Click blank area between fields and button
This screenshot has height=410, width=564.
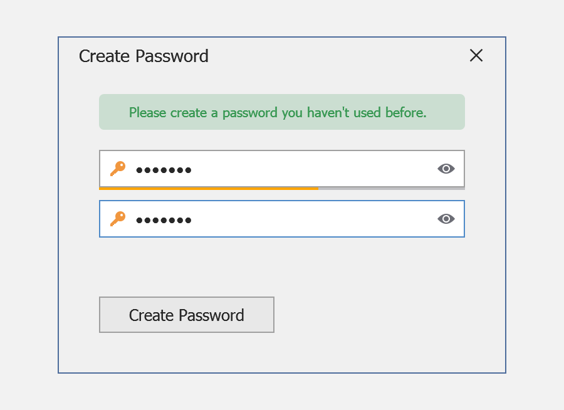pos(281,266)
